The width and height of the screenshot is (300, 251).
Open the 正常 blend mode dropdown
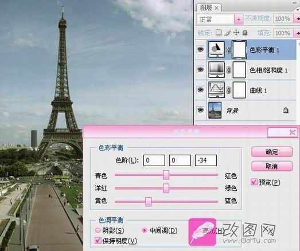[239, 19]
